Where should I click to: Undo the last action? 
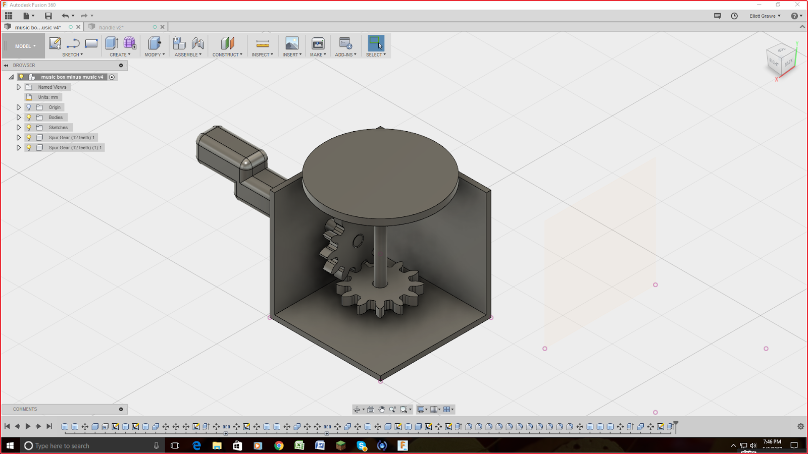65,16
